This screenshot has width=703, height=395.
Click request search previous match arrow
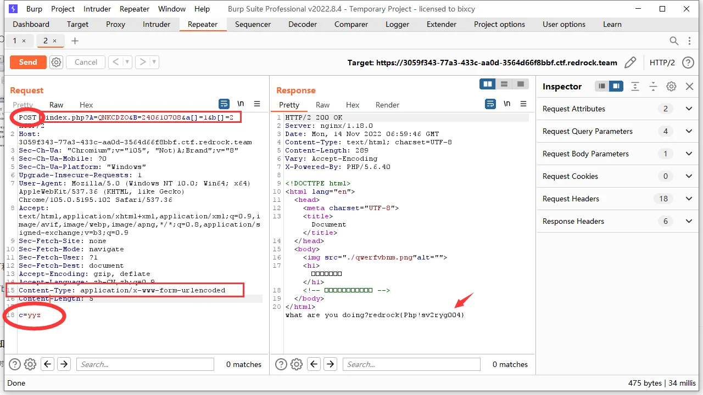tap(48, 364)
